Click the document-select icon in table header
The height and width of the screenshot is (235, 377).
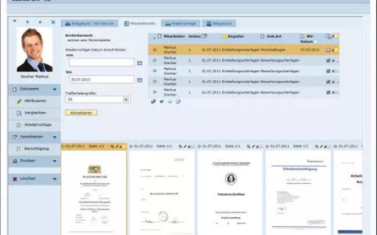(328, 36)
